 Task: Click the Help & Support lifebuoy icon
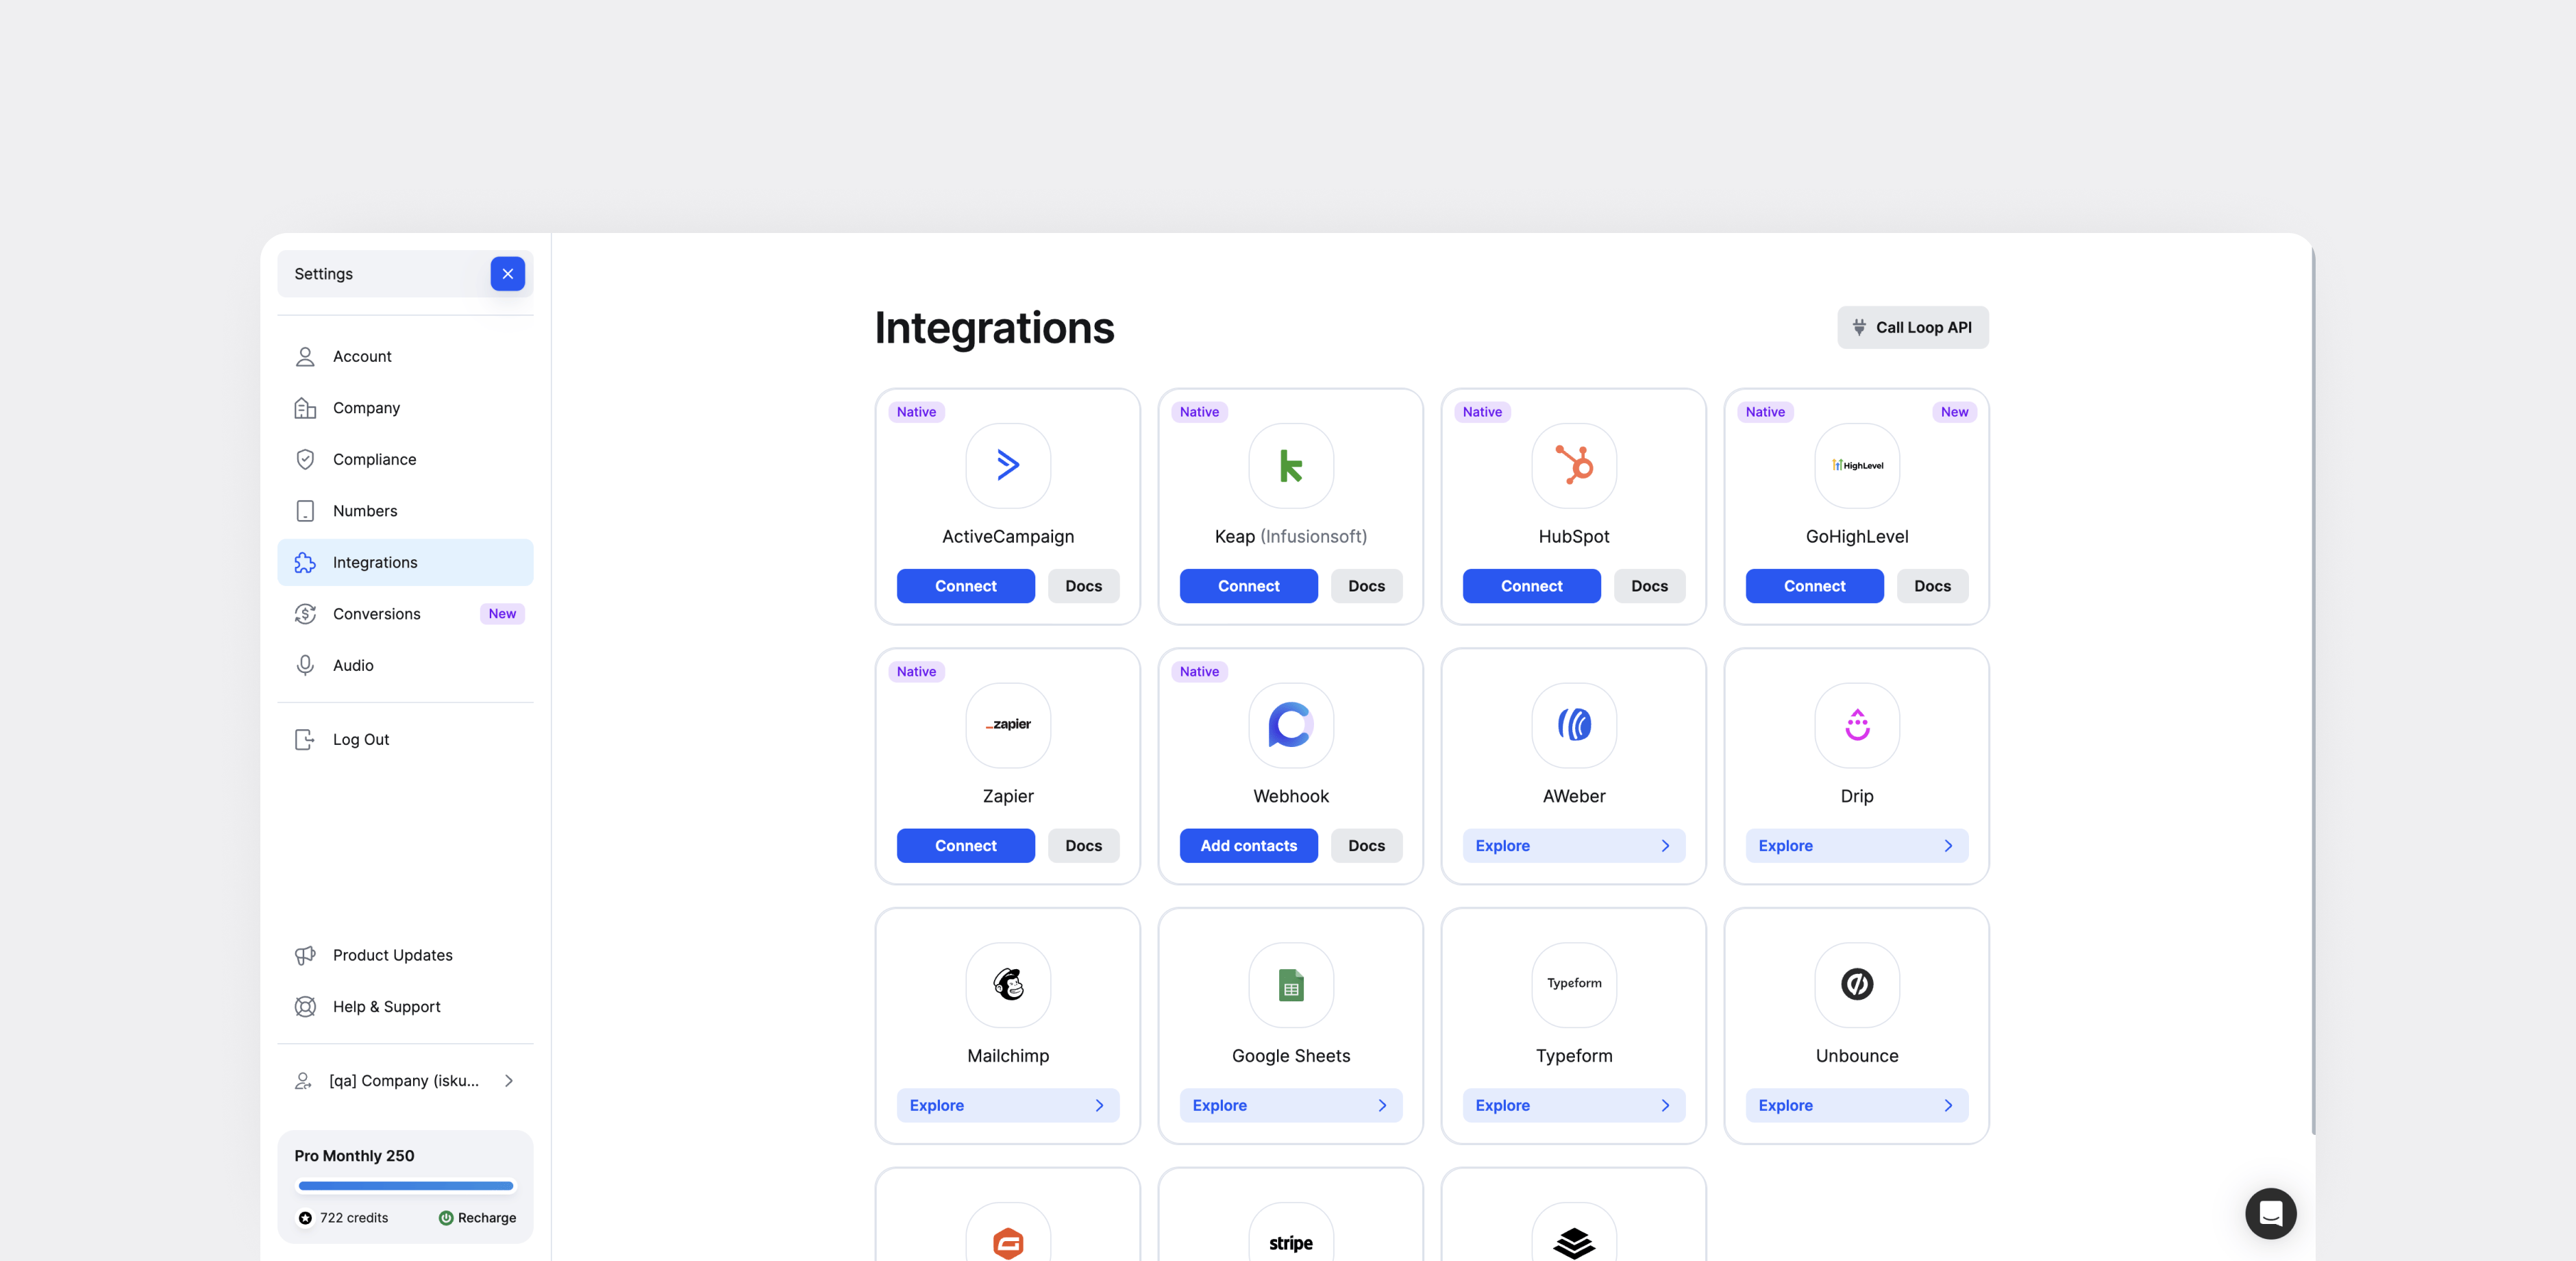305,1007
